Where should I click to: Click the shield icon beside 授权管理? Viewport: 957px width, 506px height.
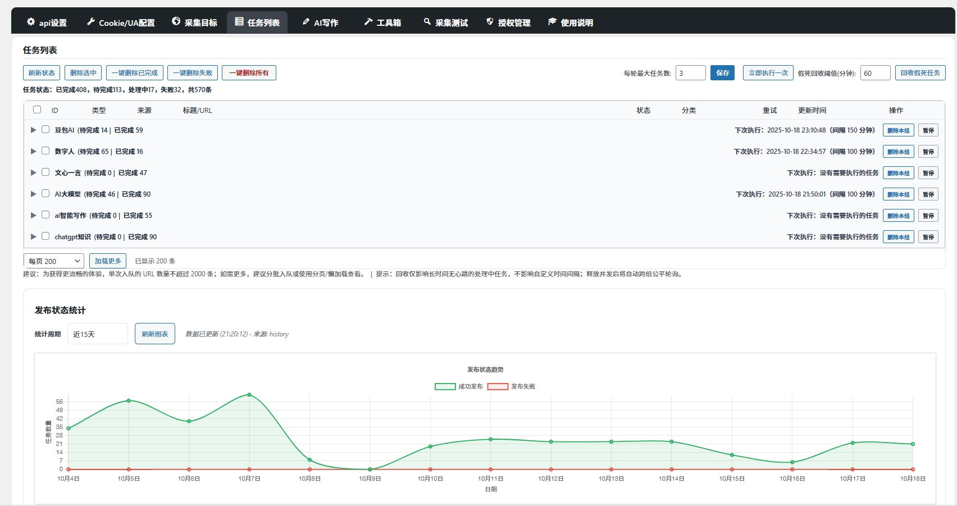coord(490,22)
